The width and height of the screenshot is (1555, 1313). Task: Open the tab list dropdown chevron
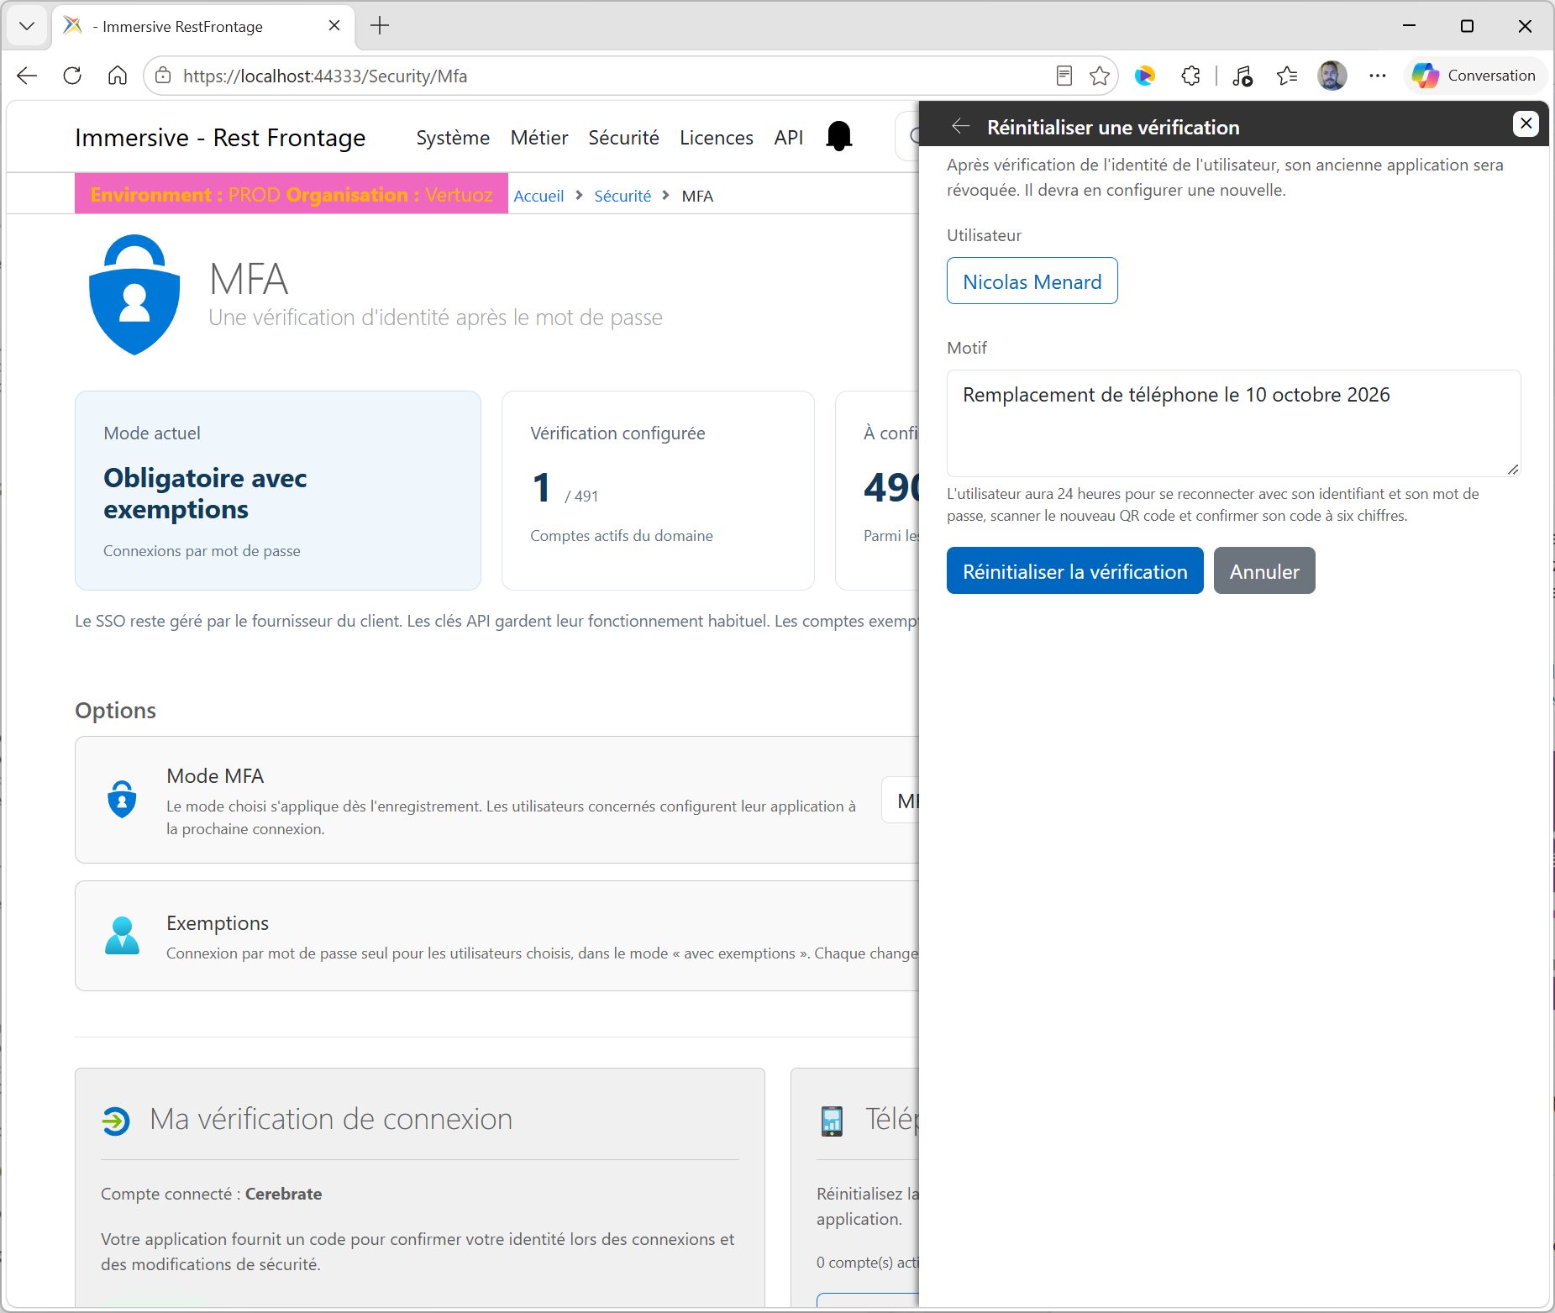tap(27, 26)
